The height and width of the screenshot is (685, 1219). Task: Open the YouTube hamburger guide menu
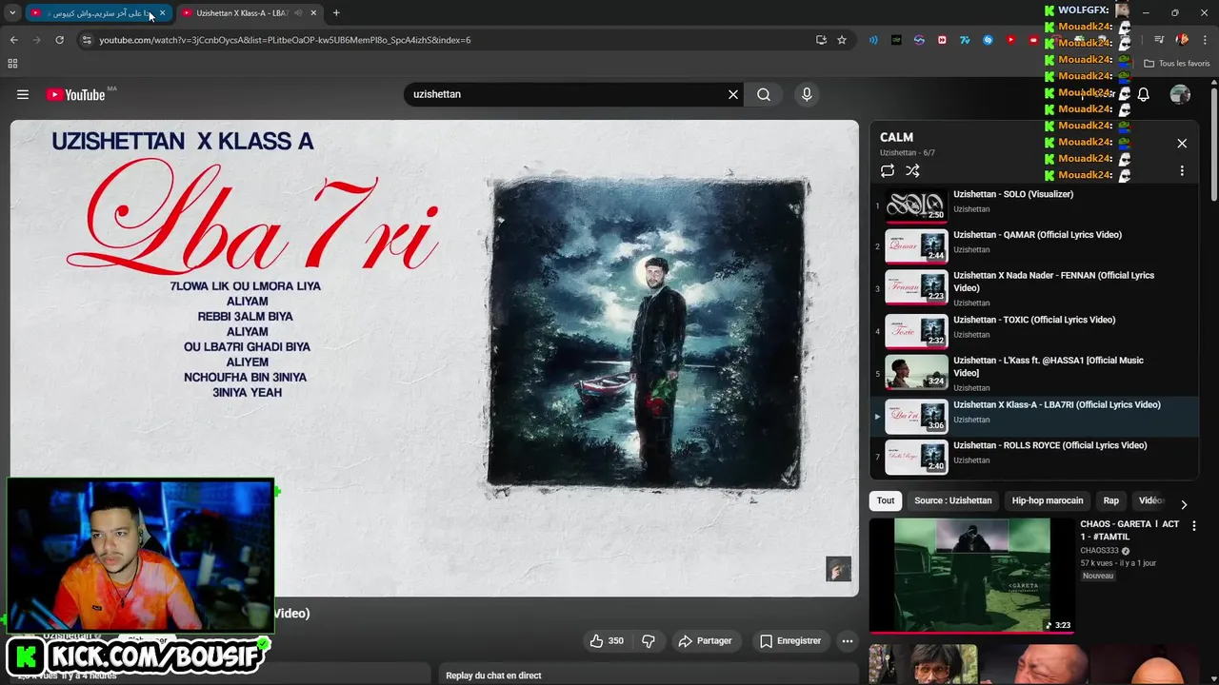pyautogui.click(x=23, y=94)
